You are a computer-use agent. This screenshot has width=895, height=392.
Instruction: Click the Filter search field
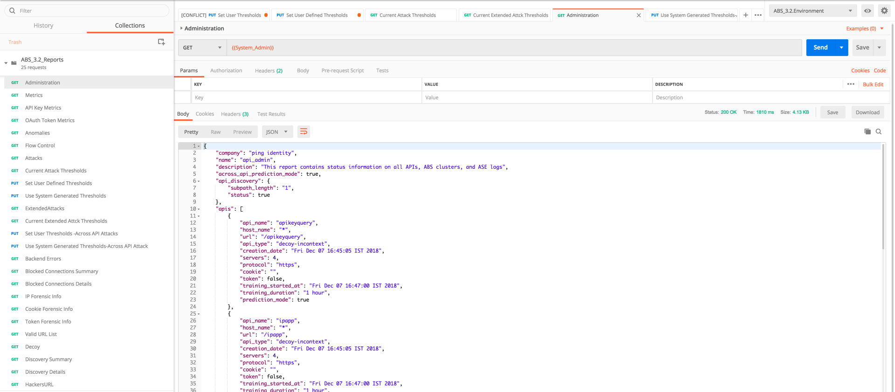tap(89, 11)
